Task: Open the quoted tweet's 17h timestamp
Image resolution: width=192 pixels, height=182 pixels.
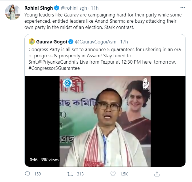Action: click(124, 42)
